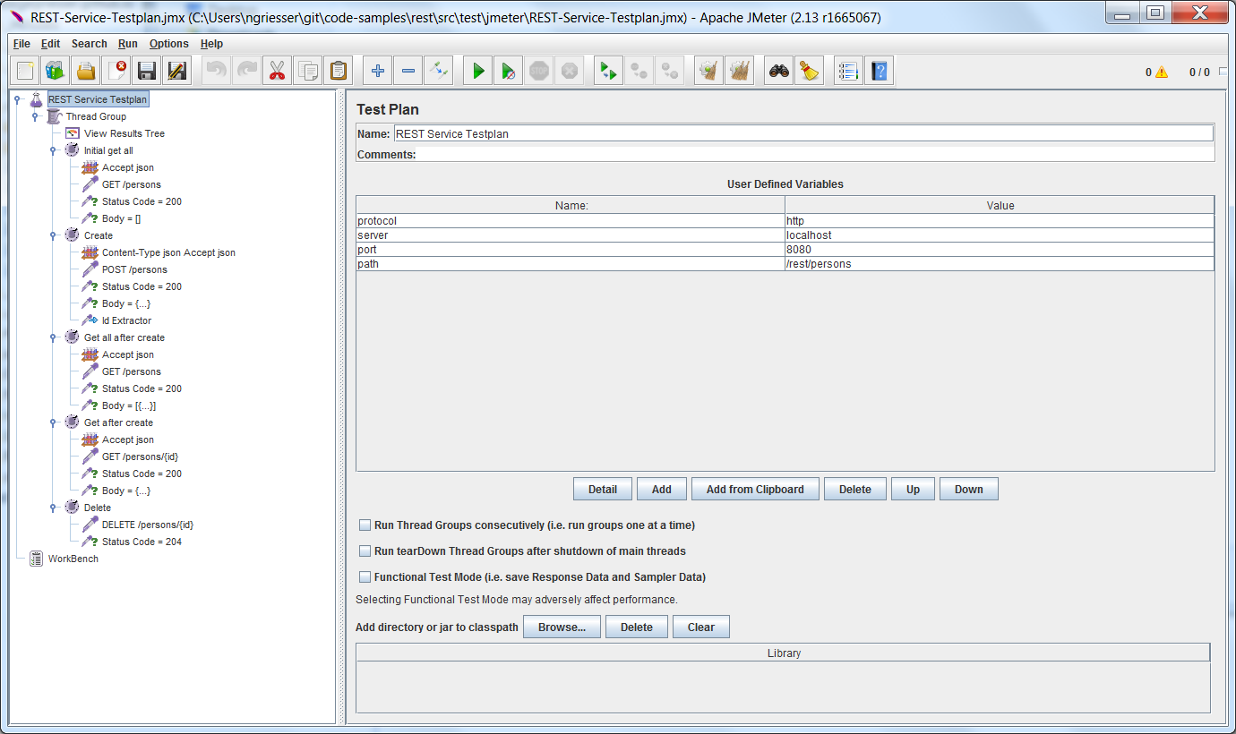
Task: Select the Id Extractor tree item
Action: click(x=126, y=320)
